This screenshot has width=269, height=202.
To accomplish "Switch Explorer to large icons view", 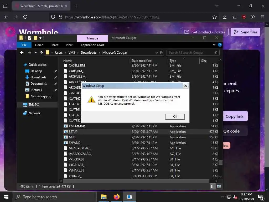I will click(219, 186).
